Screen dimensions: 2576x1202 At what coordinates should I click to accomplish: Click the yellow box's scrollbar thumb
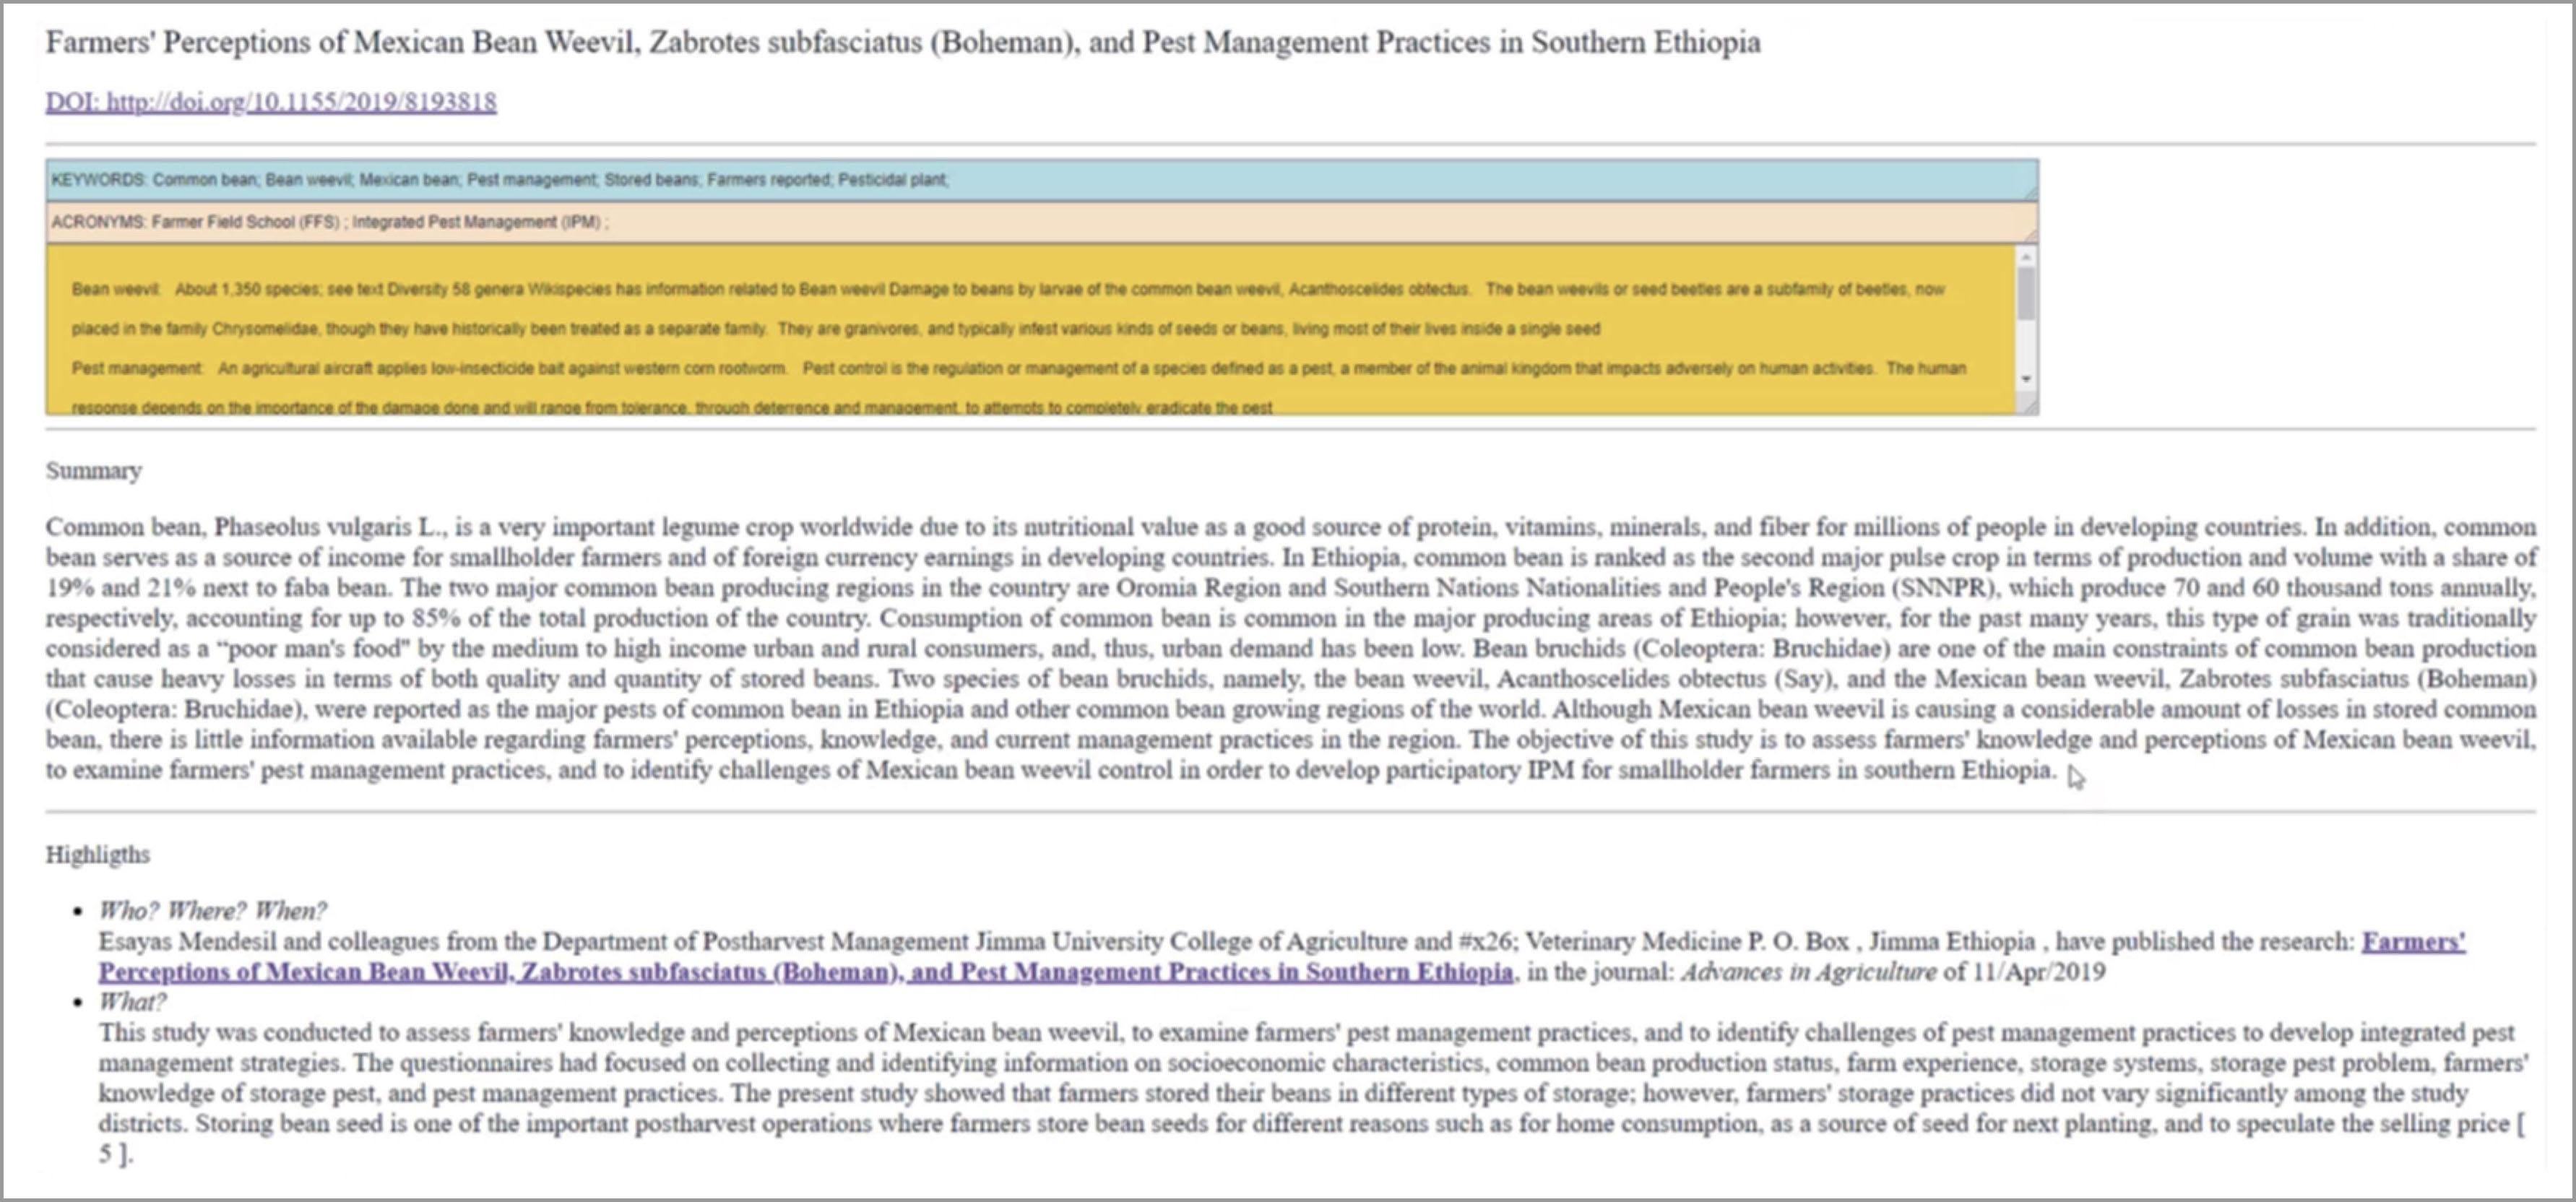tap(2026, 295)
